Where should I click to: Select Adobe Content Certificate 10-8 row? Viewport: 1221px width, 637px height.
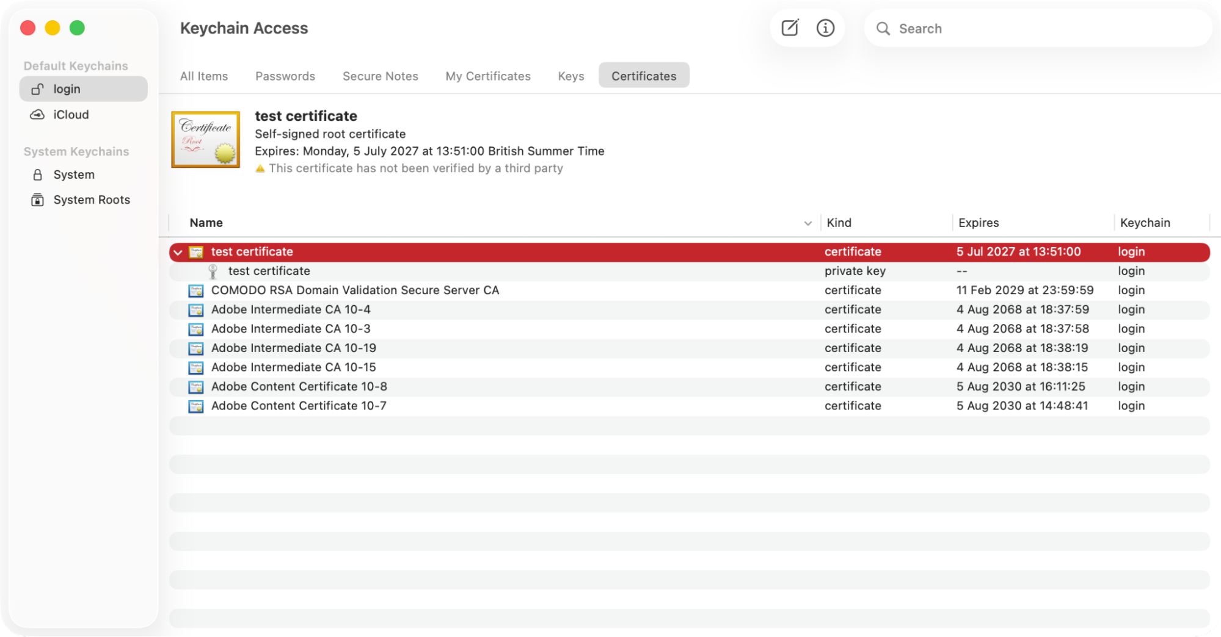coord(690,387)
